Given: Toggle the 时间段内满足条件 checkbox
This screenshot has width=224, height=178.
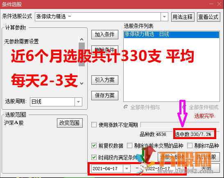Looking at the screenshot, I should click(x=94, y=157).
